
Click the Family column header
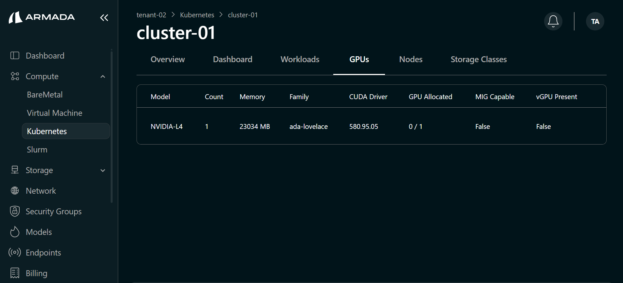click(299, 97)
